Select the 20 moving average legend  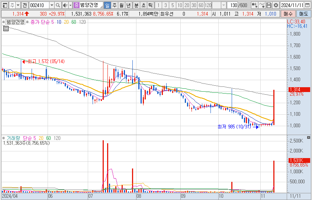pyautogui.click(x=66, y=22)
